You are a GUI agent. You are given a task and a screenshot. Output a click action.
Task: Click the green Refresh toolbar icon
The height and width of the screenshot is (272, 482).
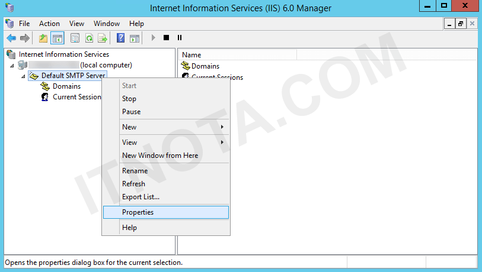(x=89, y=38)
